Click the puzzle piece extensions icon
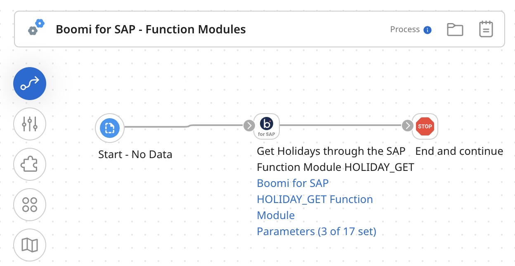The height and width of the screenshot is (266, 515). (29, 164)
